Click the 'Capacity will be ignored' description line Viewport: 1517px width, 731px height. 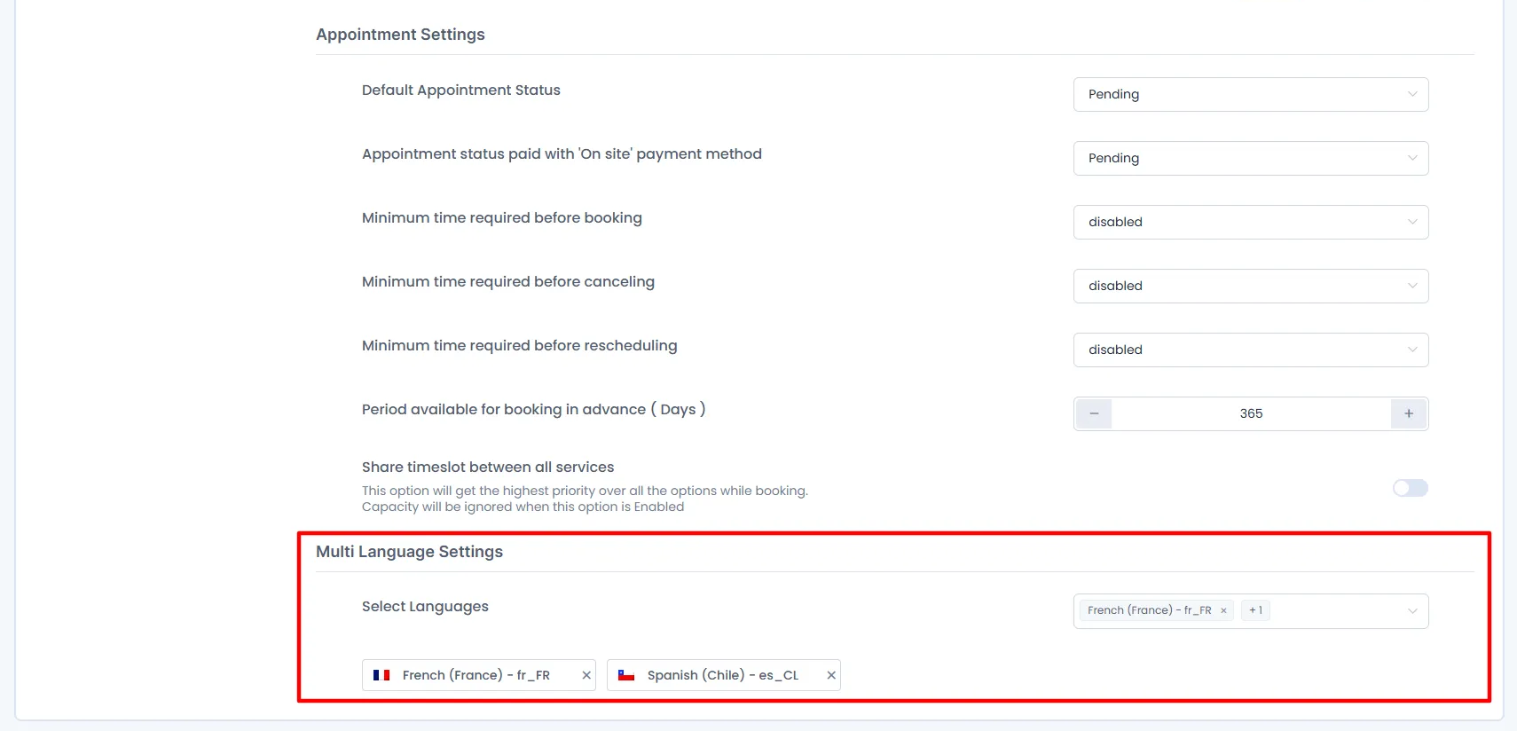tap(523, 507)
